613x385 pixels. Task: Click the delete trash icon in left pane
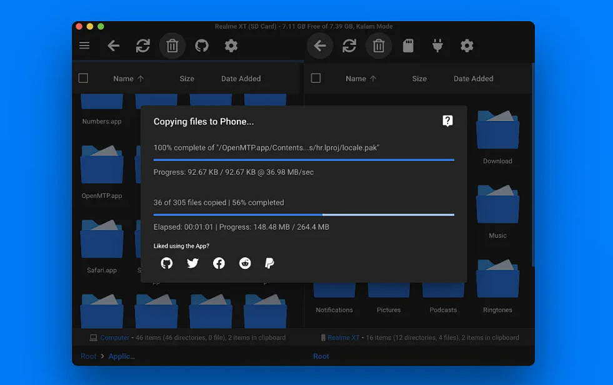pyautogui.click(x=172, y=46)
